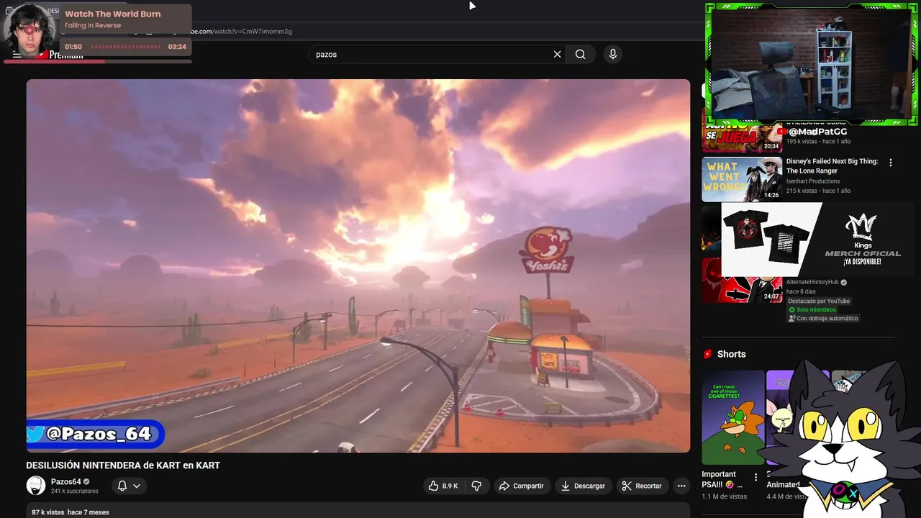
Task: Open the Pazos64 channel avatar
Action: pyautogui.click(x=36, y=486)
